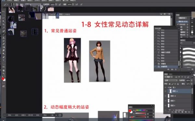Select the 图层 tab in the Layers panel

[x=166, y=74]
